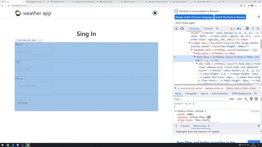Click the element.style rule

tap(184, 104)
